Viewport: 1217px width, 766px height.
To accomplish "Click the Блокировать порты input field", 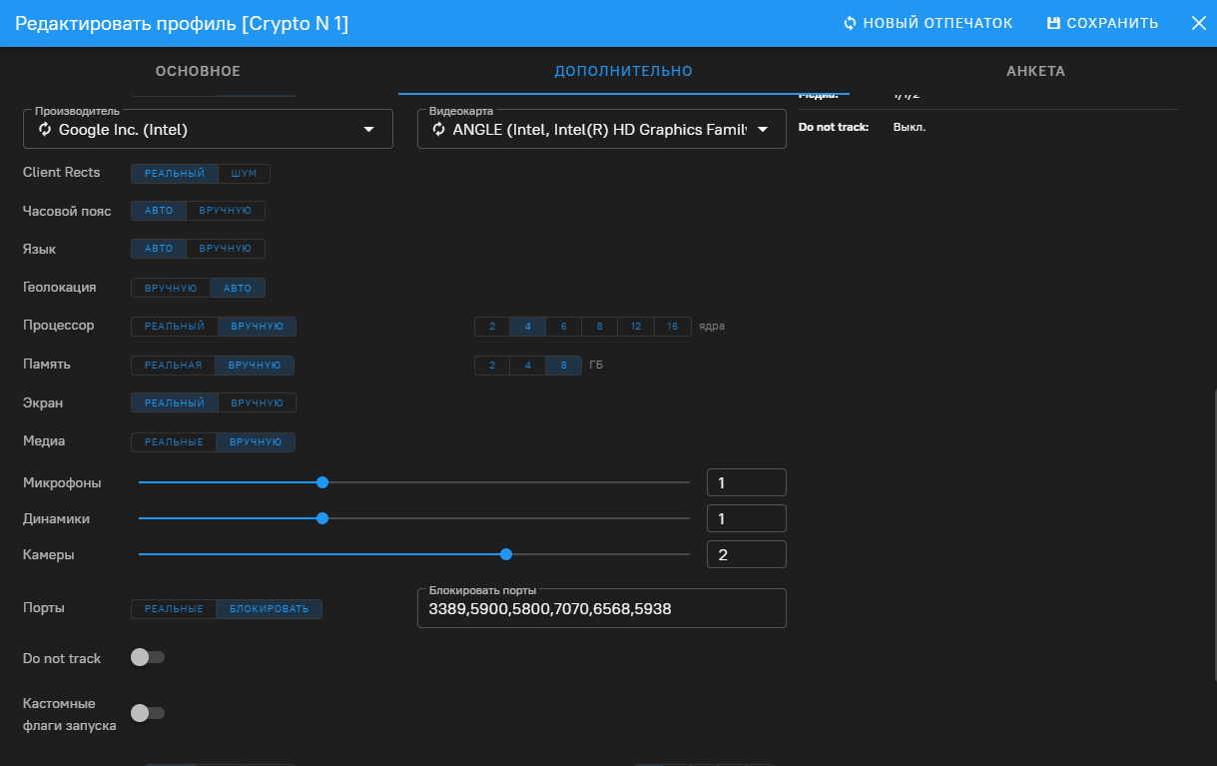I will [601, 608].
